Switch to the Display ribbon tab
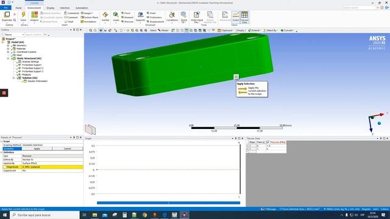 click(x=50, y=8)
